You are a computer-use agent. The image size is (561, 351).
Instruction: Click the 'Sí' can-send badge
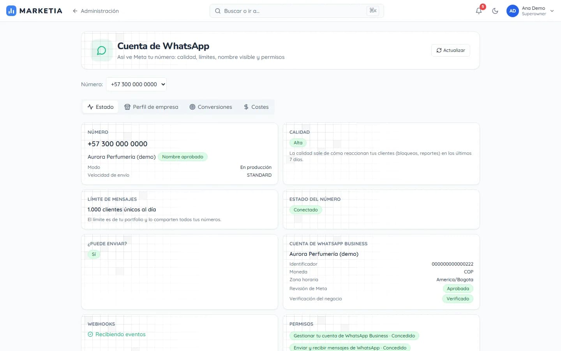(x=94, y=254)
